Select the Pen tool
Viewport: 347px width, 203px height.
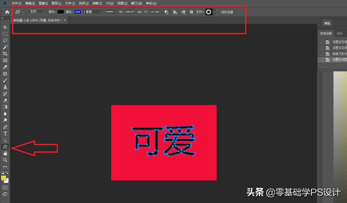tap(5, 127)
